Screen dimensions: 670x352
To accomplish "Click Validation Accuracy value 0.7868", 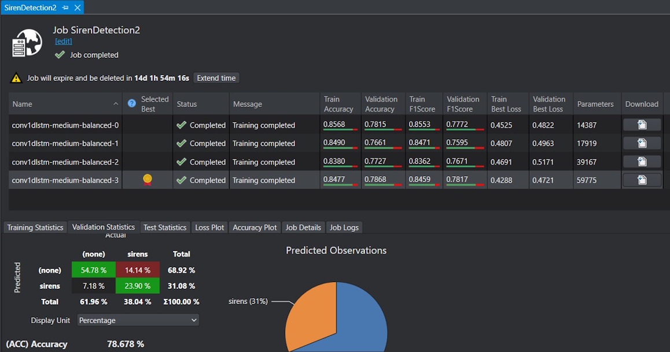I will 375,179.
